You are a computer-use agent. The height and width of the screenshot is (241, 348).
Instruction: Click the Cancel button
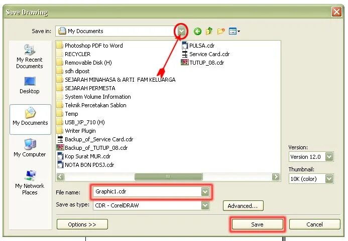point(315,224)
